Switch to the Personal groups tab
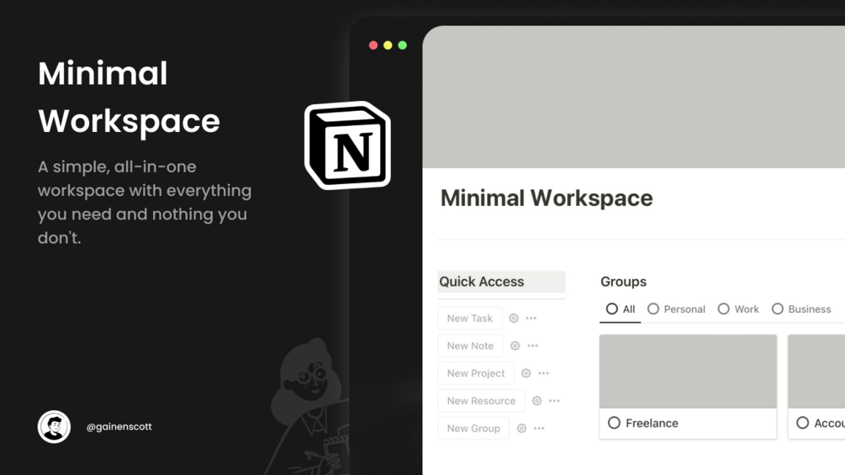This screenshot has width=845, height=475. coord(676,309)
